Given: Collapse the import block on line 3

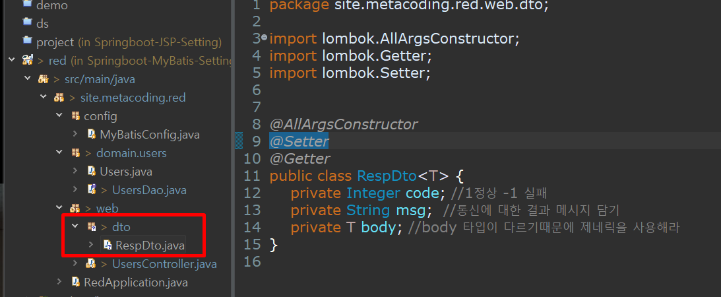Looking at the screenshot, I should point(264,38).
